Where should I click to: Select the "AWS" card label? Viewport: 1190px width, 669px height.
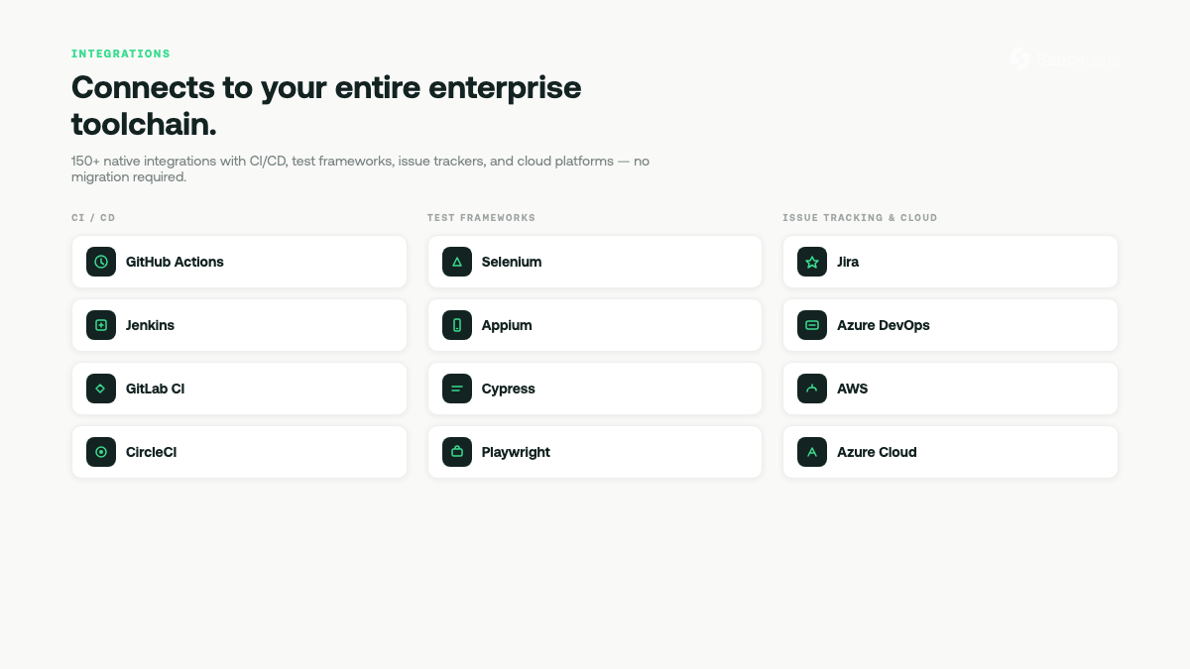pyautogui.click(x=852, y=389)
